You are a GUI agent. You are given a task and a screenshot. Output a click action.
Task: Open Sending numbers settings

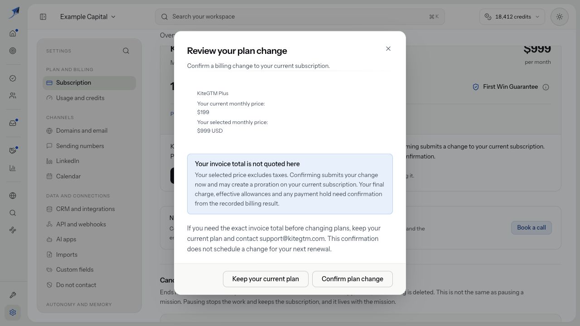coord(89,146)
